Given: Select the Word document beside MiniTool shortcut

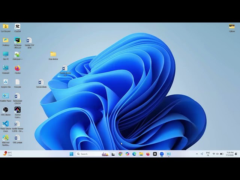Looking at the screenshot, I should 18,139.
